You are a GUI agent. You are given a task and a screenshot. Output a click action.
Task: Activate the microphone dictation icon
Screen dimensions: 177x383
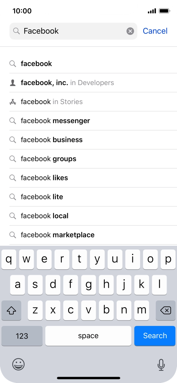pos(161,365)
